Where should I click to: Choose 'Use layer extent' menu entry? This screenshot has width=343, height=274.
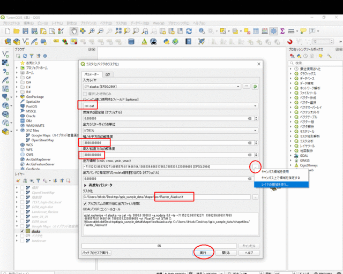tap(281, 185)
